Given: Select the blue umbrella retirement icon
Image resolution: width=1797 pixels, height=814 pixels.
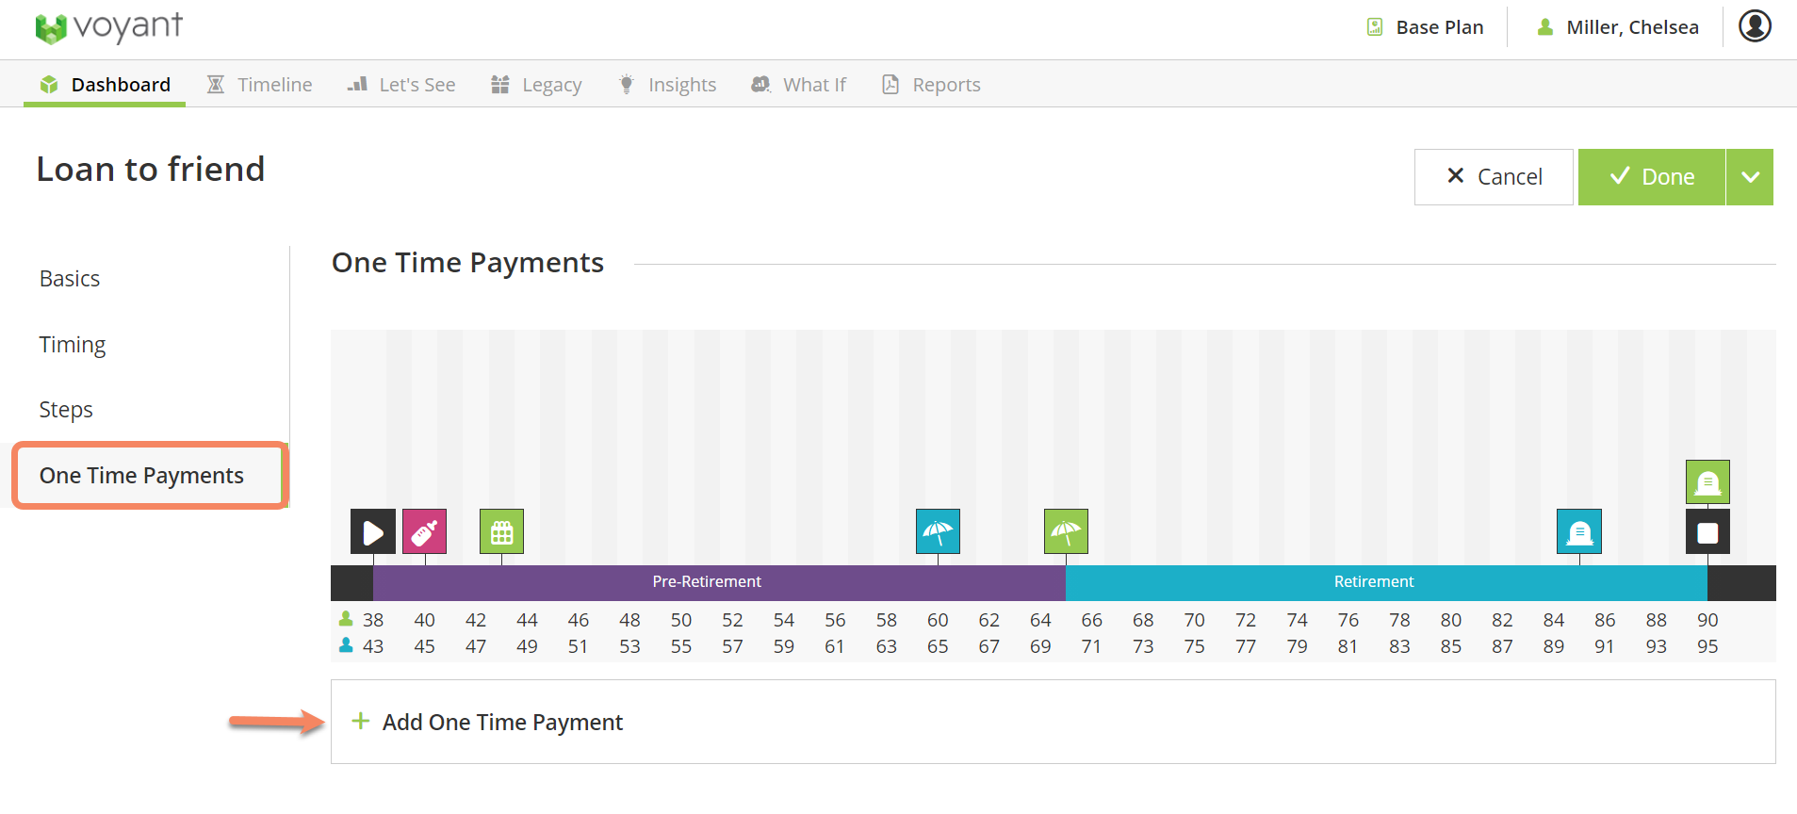Looking at the screenshot, I should (938, 532).
